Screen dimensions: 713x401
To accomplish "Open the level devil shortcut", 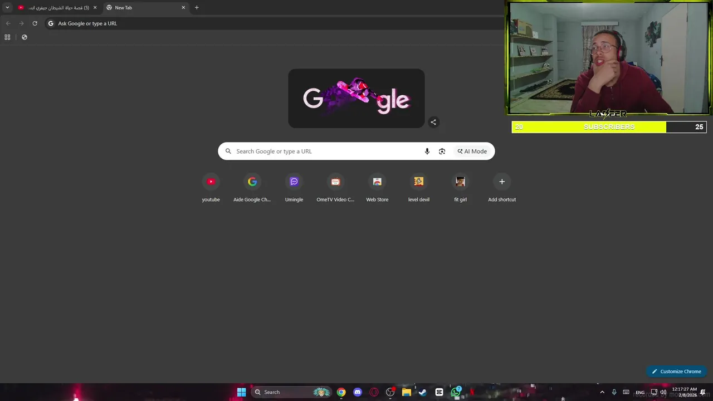I will click(419, 188).
